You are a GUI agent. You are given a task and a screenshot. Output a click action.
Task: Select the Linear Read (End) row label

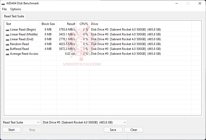tap(22, 39)
